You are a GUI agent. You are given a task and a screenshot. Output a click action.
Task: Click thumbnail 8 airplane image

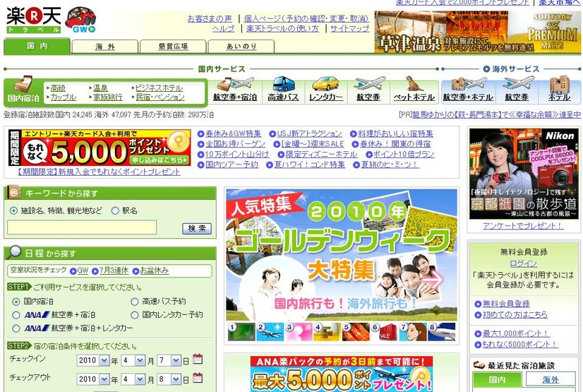tap(442, 332)
